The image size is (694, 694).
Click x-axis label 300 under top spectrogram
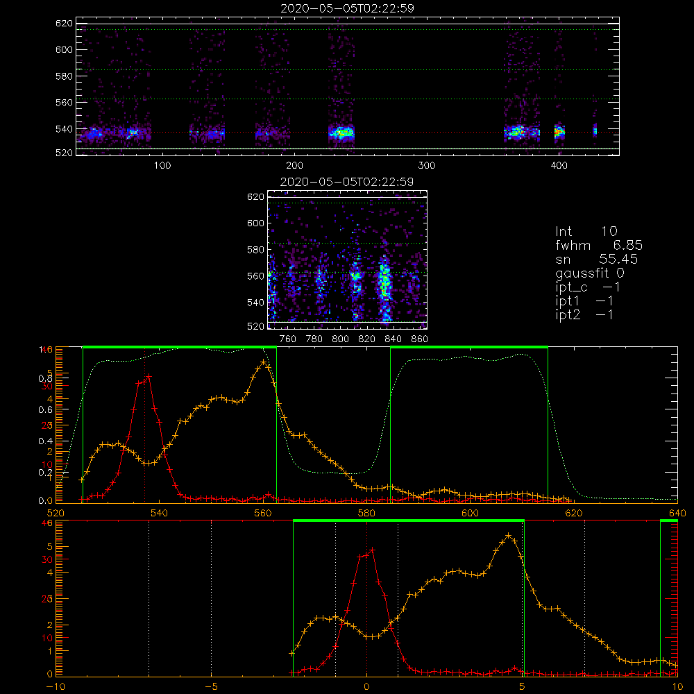click(x=427, y=166)
